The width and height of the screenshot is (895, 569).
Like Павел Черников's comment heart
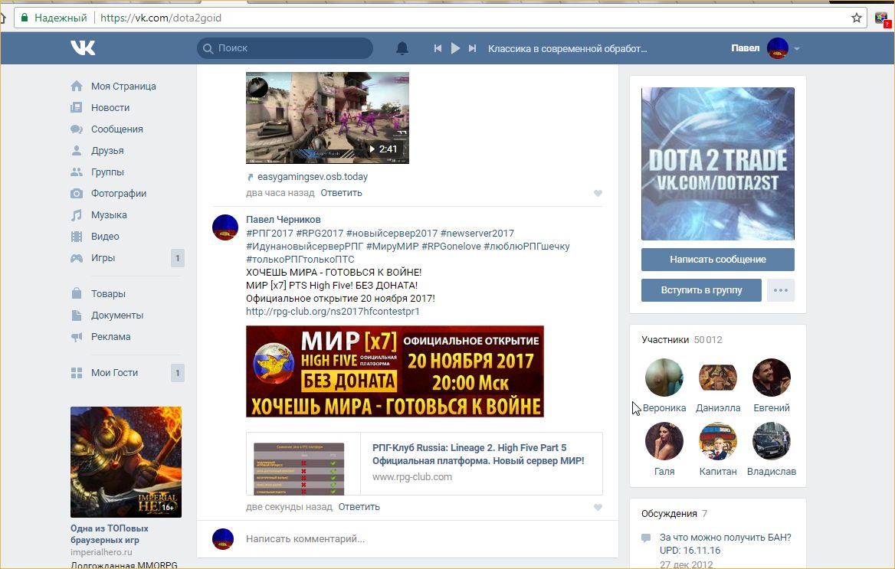(598, 508)
